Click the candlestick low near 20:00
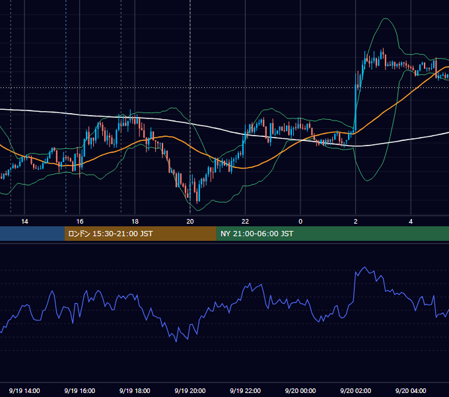The height and width of the screenshot is (397, 449). tap(197, 198)
